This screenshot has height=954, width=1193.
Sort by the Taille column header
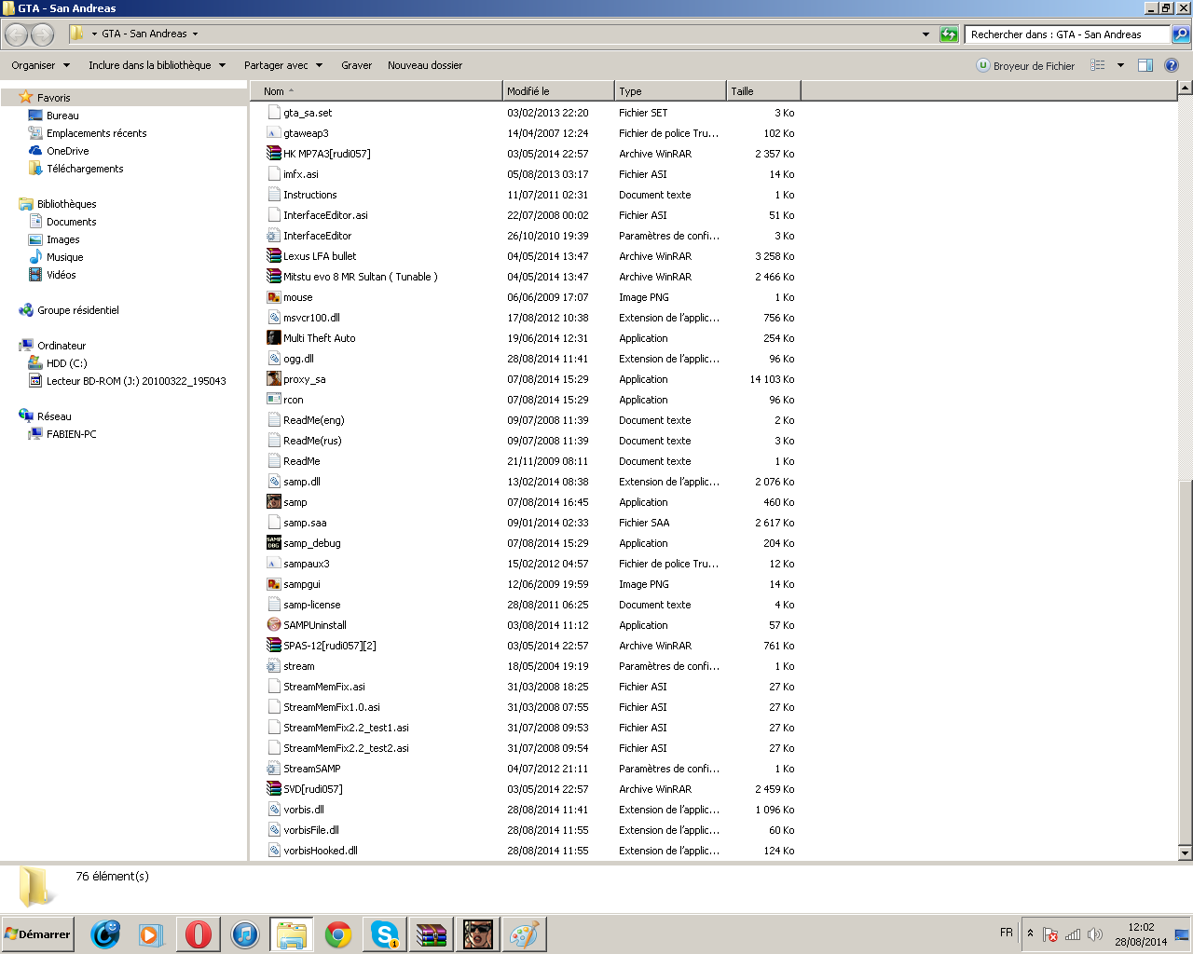(763, 91)
